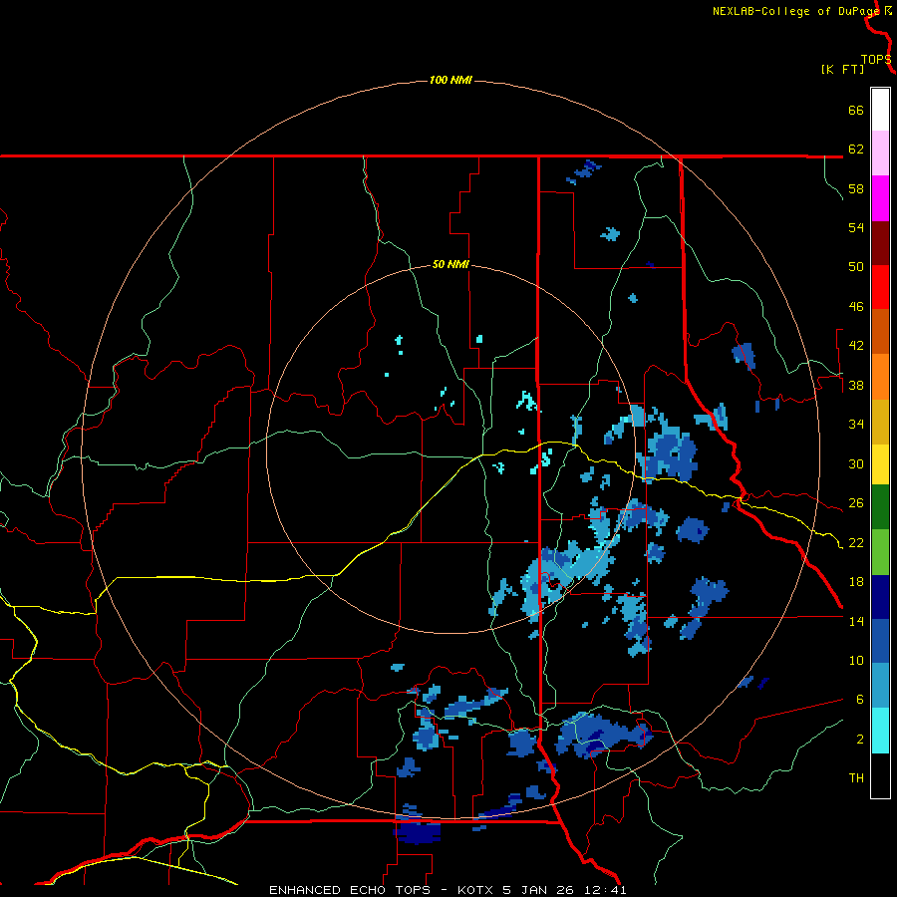Click the light blue scale segment

[880, 686]
